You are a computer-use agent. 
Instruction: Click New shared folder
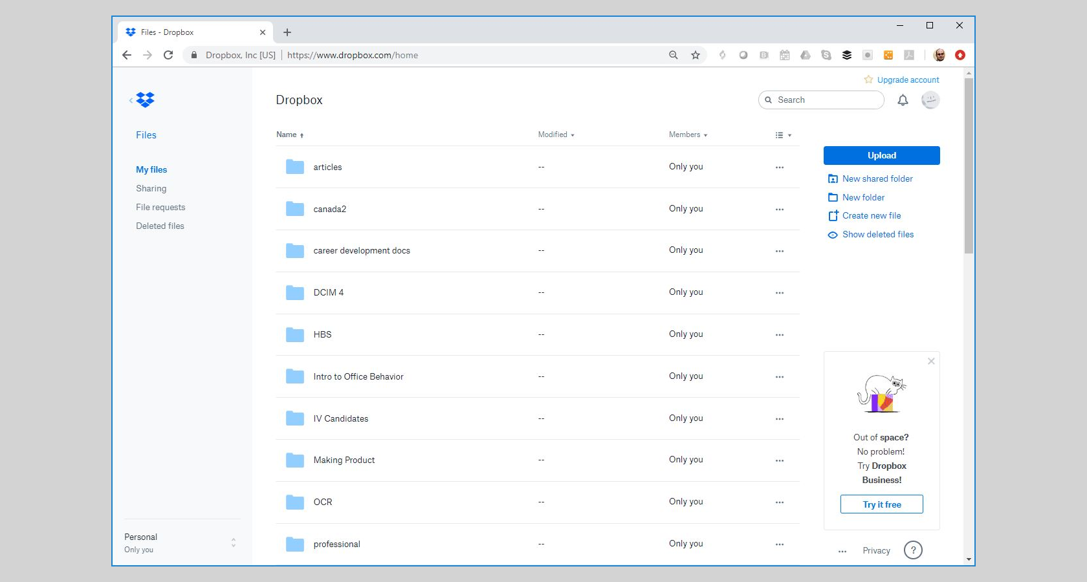pos(871,178)
